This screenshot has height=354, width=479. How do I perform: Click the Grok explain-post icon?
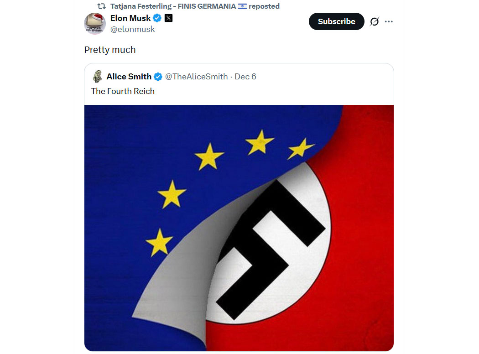coord(374,21)
